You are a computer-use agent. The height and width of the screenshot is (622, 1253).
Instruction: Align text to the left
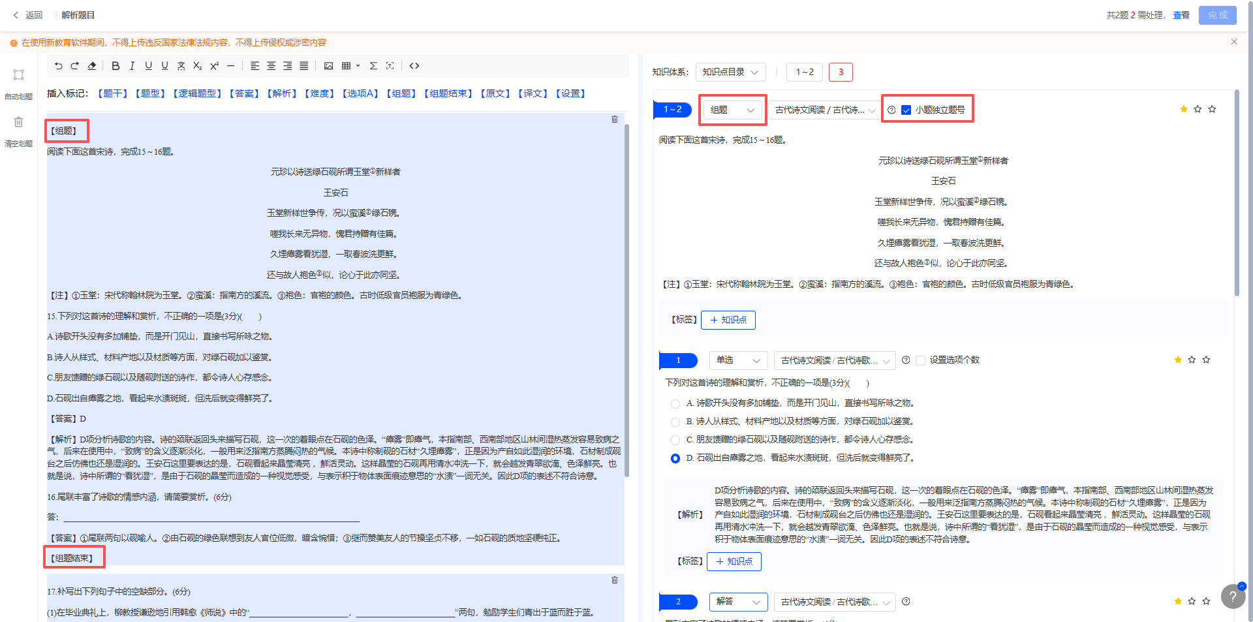[x=255, y=66]
